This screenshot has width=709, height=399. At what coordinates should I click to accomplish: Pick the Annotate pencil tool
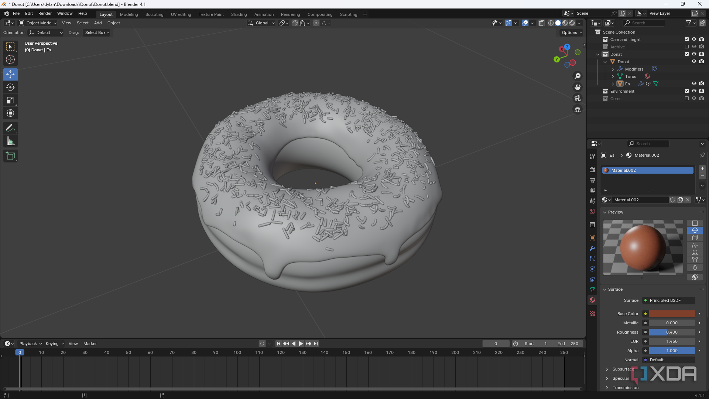(x=10, y=128)
